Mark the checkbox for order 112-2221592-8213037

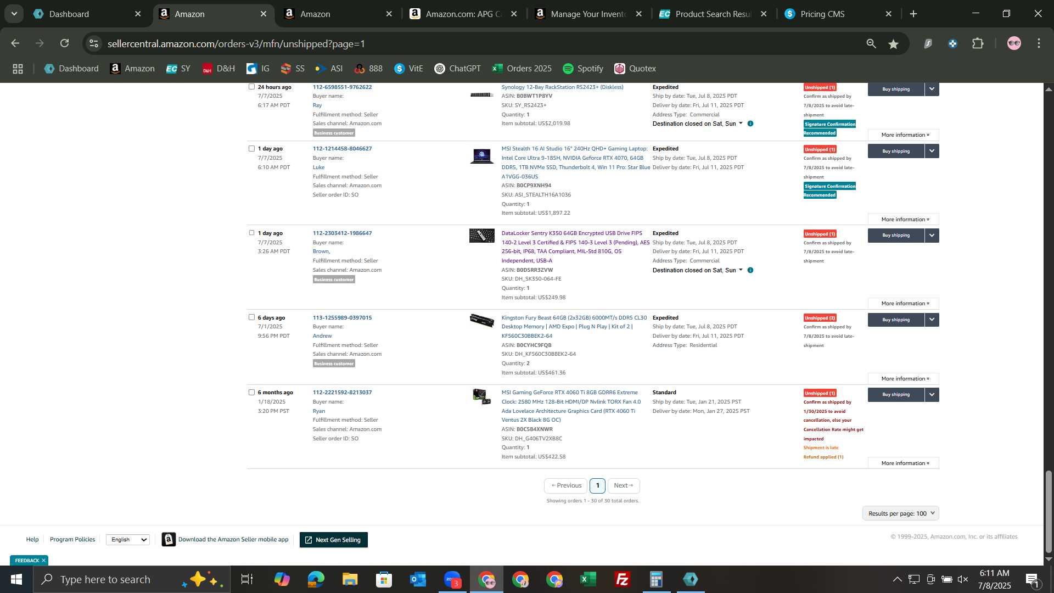[251, 392]
